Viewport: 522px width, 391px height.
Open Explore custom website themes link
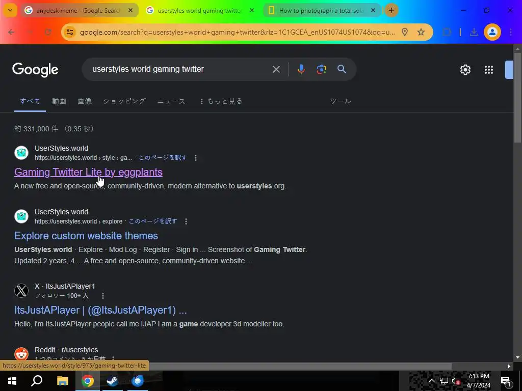pyautogui.click(x=86, y=236)
